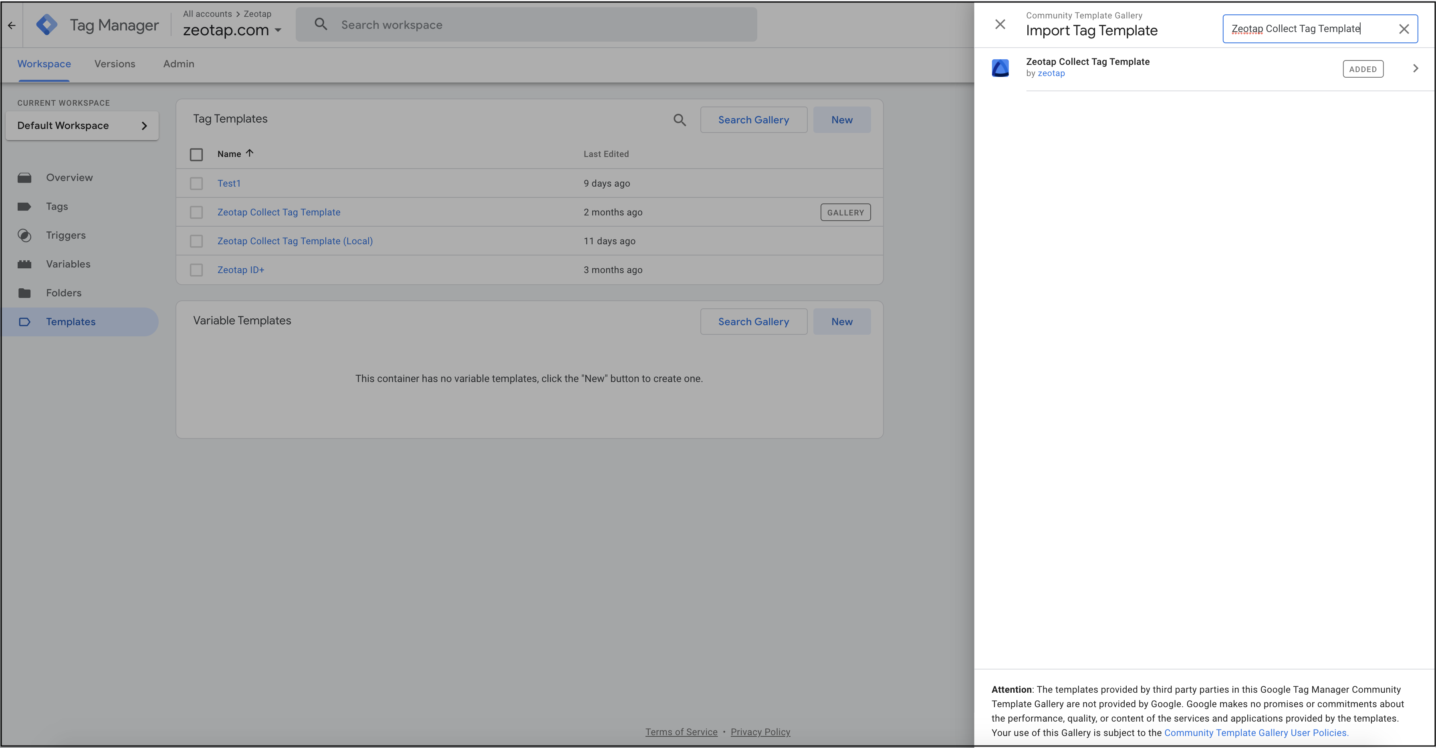Clear the gallery search field with the X
1436x748 pixels.
[1404, 28]
